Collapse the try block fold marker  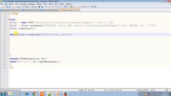9,19
